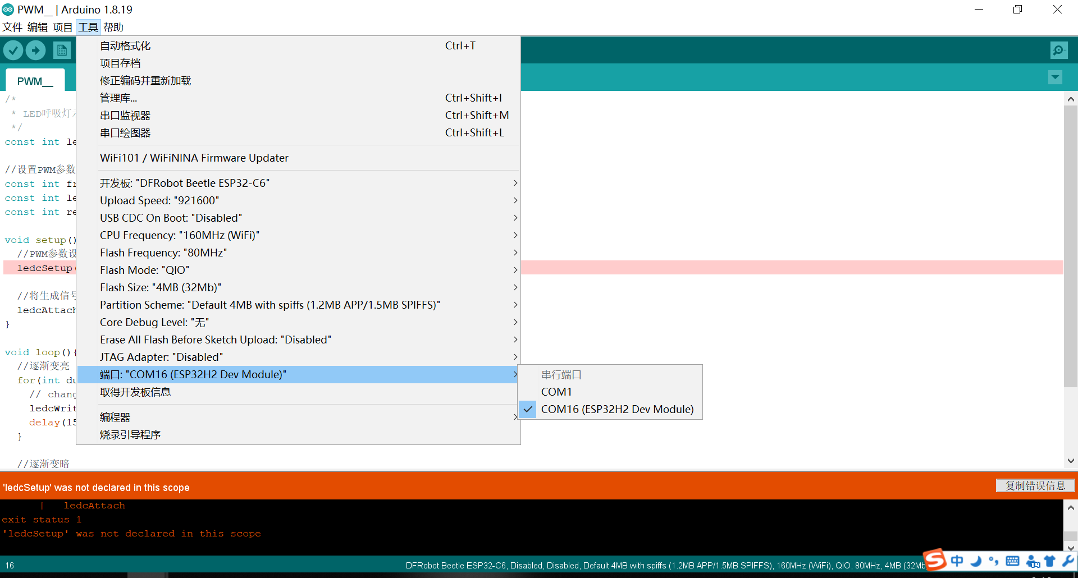Click console scrollbar down arrow
The image size is (1078, 578).
(1071, 548)
